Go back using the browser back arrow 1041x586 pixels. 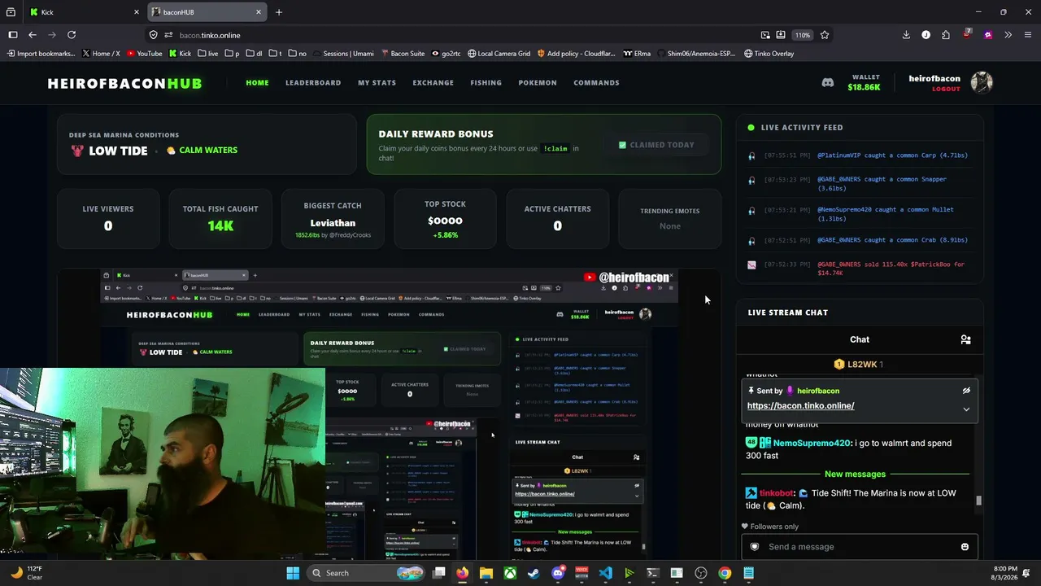(x=33, y=35)
